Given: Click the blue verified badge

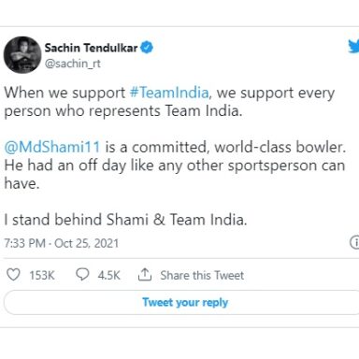Looking at the screenshot, I should tap(147, 48).
